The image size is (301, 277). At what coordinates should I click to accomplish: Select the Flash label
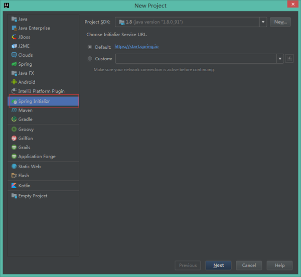point(24,176)
